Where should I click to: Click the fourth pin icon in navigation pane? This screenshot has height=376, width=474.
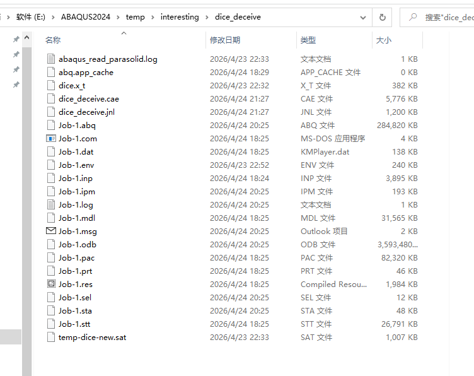(x=16, y=85)
